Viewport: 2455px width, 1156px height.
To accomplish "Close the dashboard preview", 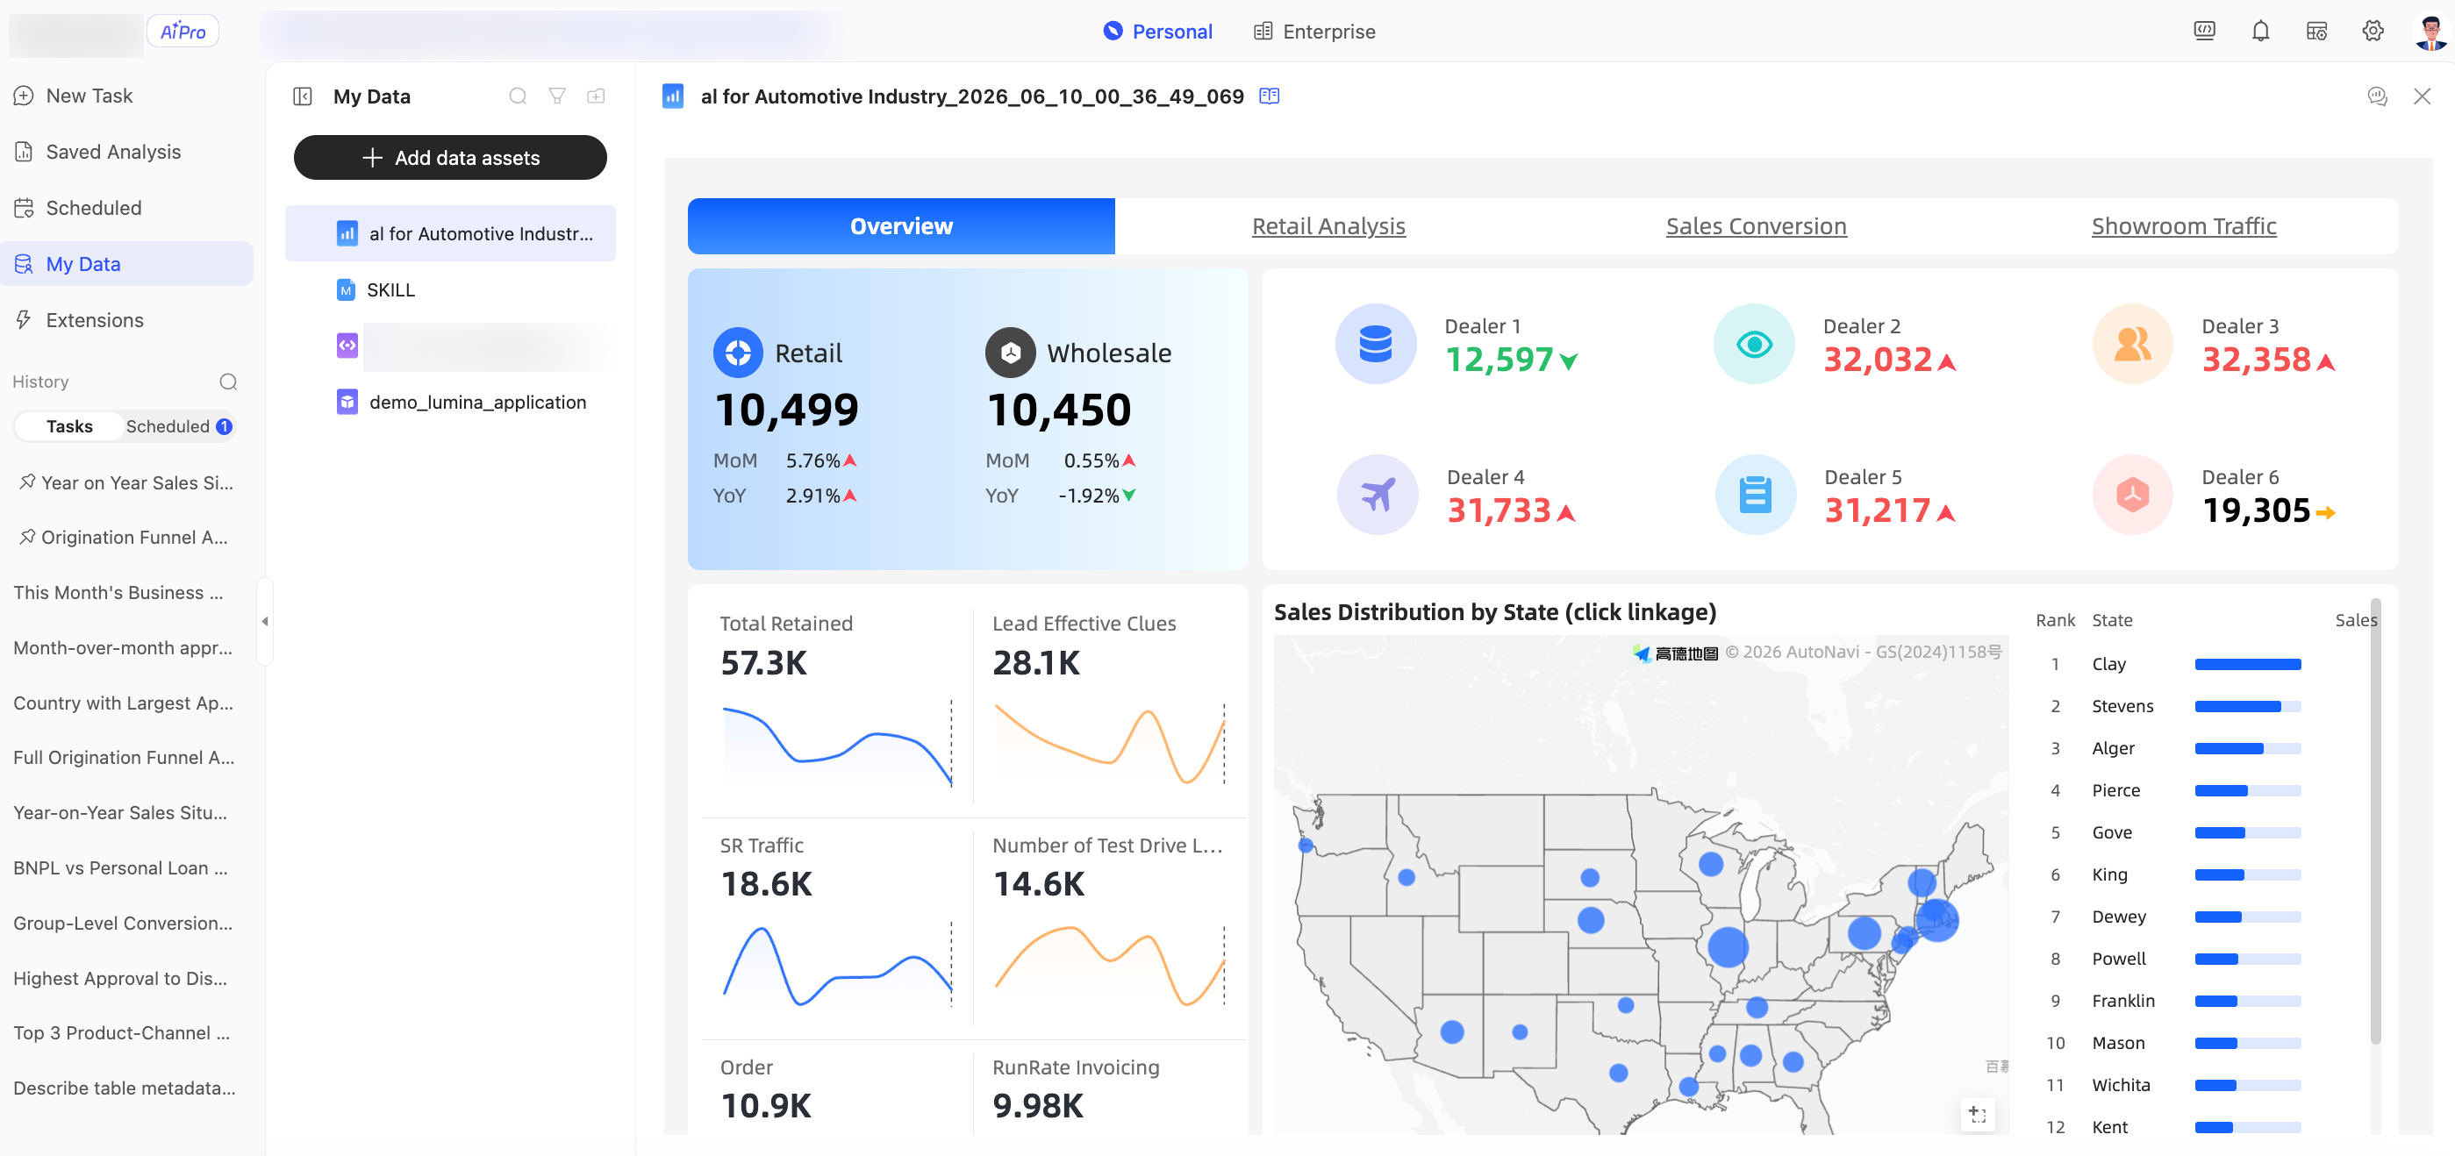I will (x=2422, y=96).
